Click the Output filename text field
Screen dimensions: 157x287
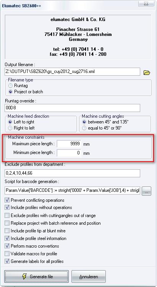(x=73, y=71)
